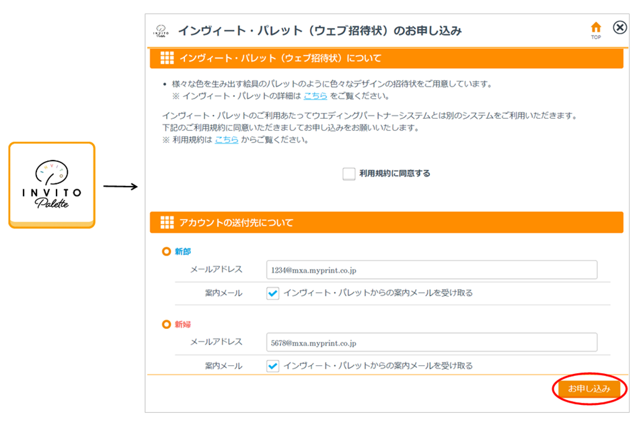Click the インヴィート・パレット（ウェブ招待状）について section header
Image resolution: width=639 pixels, height=425 pixels.
pos(280,58)
